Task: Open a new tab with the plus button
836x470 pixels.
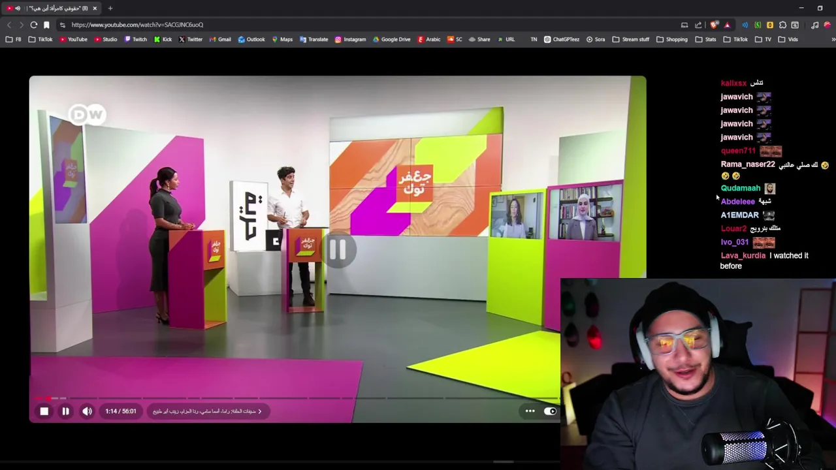Action: pyautogui.click(x=110, y=8)
